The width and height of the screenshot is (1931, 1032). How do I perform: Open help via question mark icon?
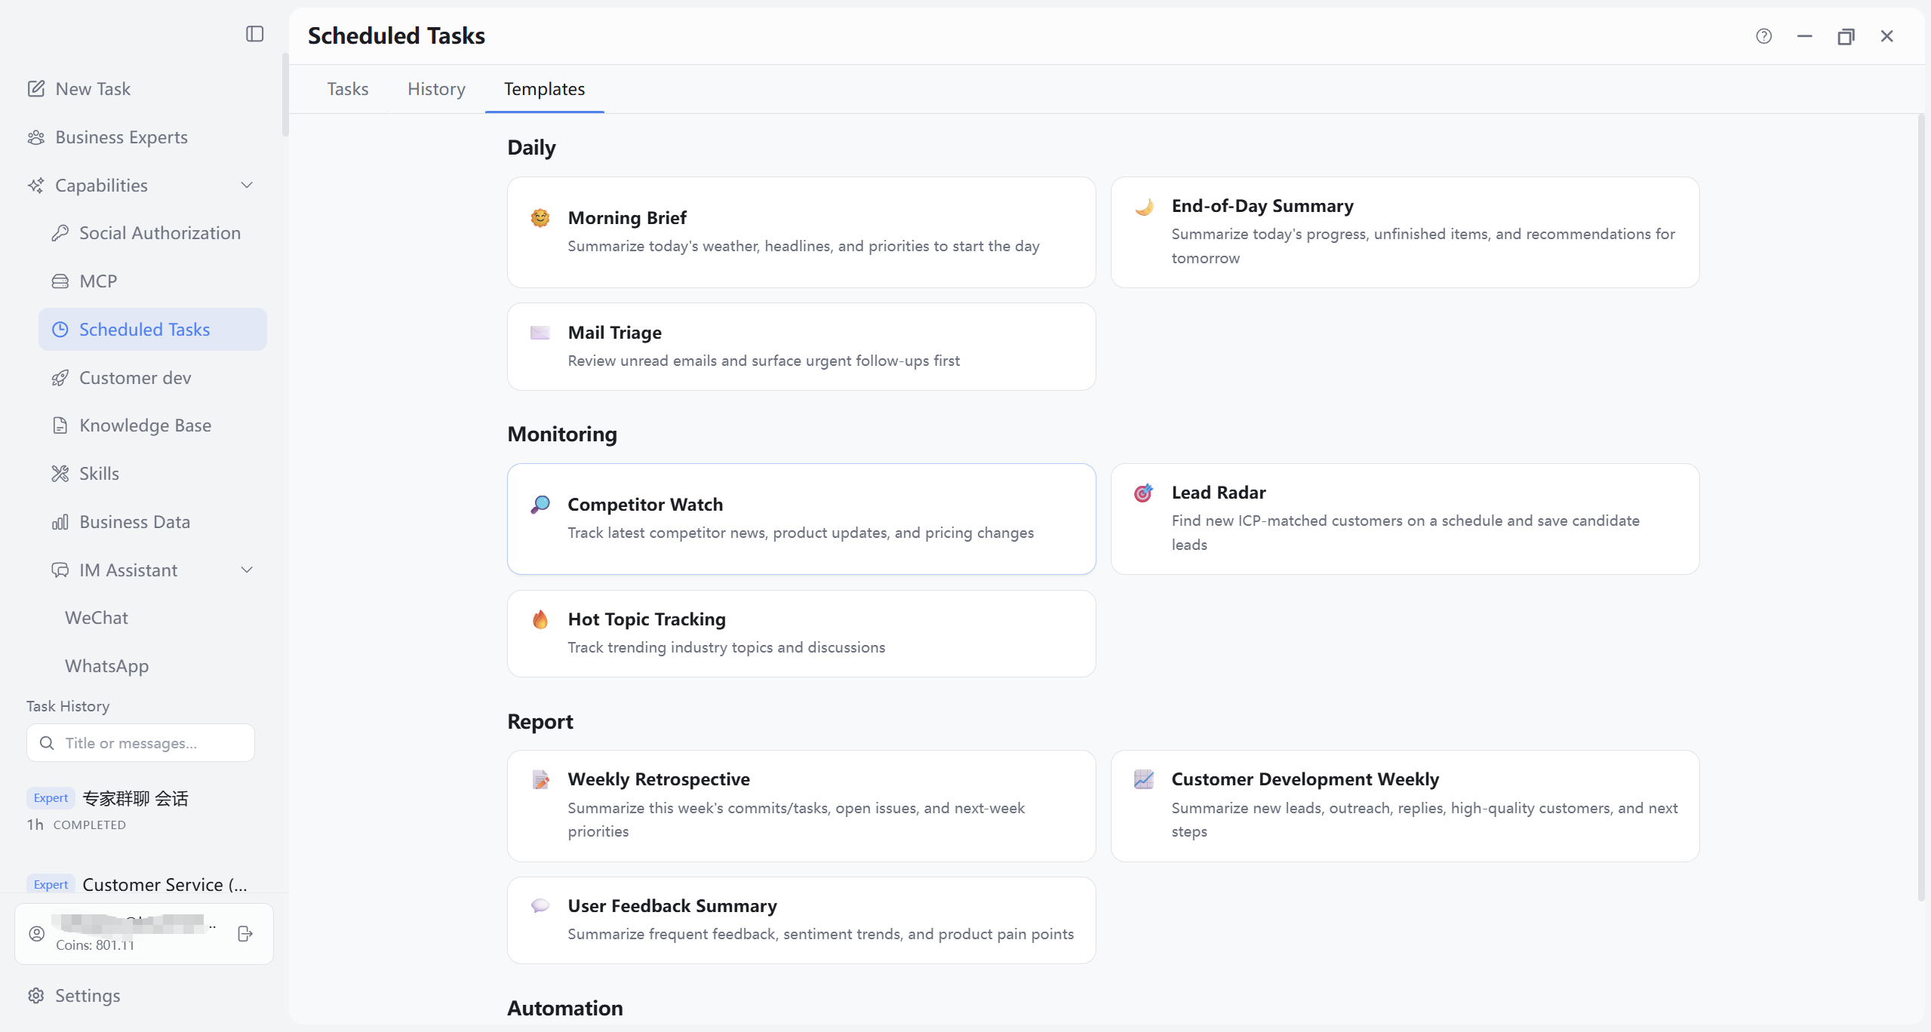1763,36
